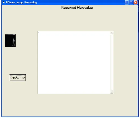The image size is (140, 119).
Task: Maximize the SIComm_Image_Processing window
Action: click(131, 3)
